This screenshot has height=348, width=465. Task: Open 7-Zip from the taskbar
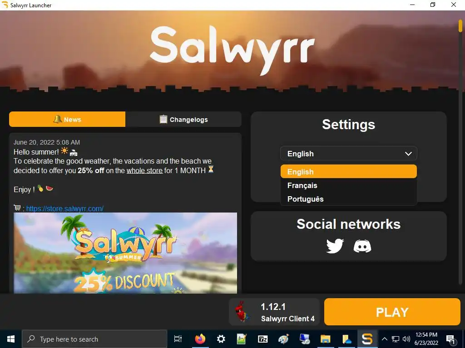262,339
